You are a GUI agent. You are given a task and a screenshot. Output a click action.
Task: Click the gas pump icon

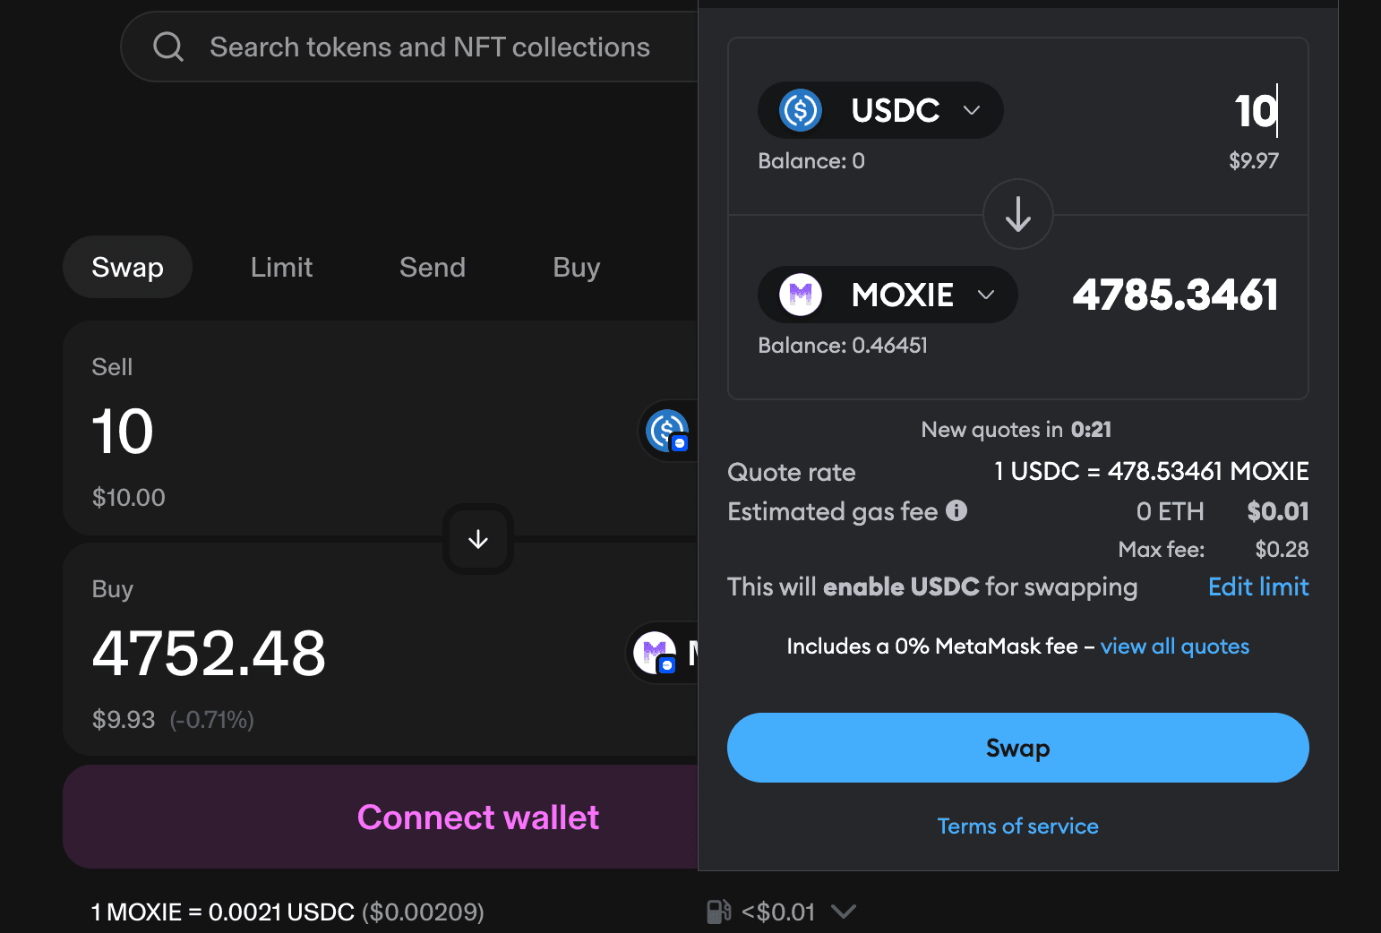coord(718,912)
